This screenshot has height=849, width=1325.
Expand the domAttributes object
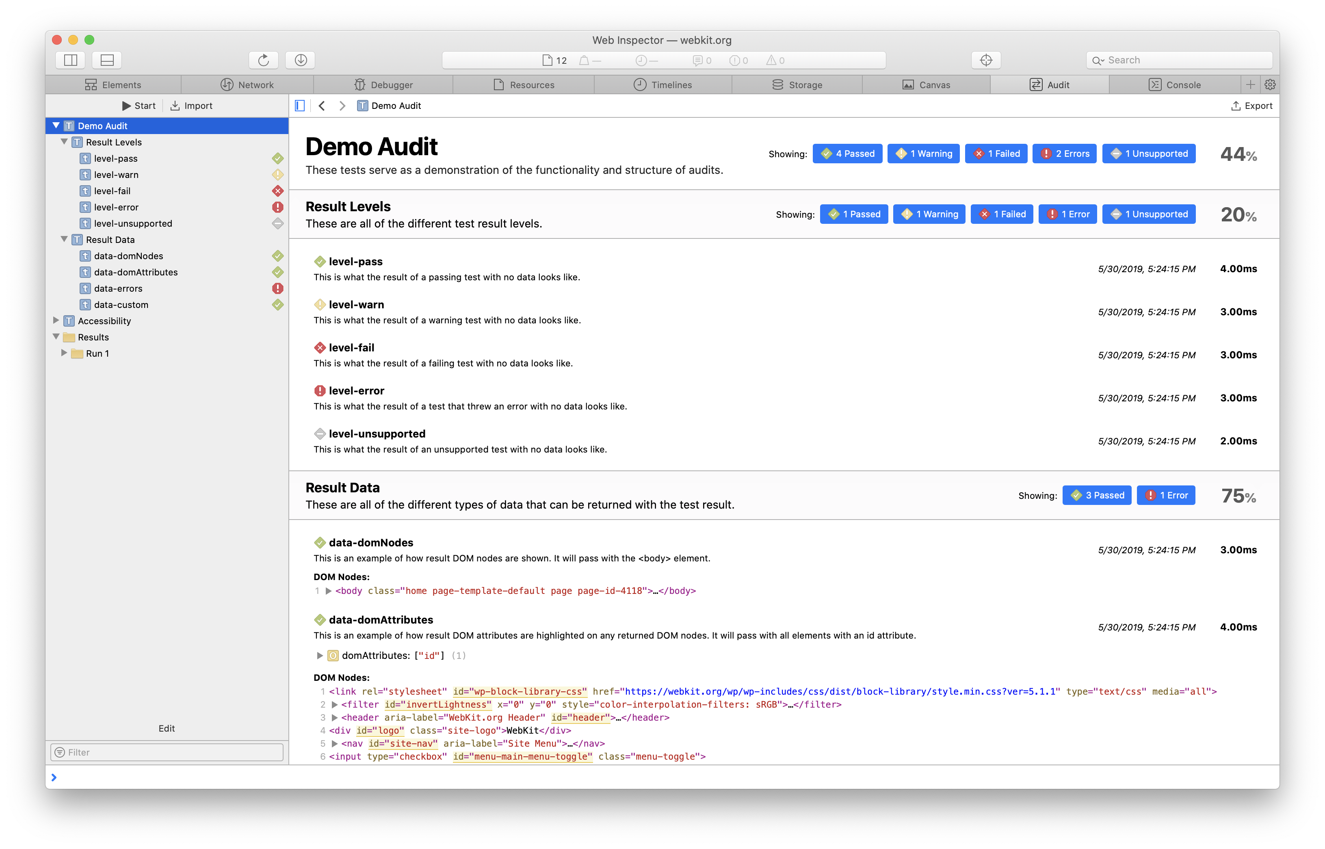[x=320, y=656]
